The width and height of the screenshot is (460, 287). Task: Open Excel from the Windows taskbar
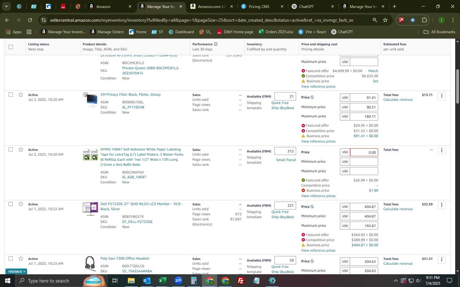pos(162,281)
